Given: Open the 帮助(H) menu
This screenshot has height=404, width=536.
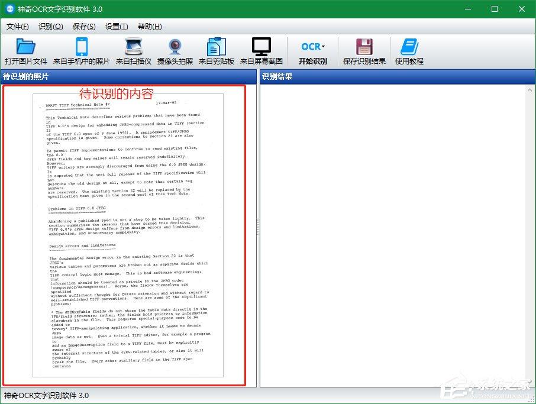Looking at the screenshot, I should tap(150, 26).
